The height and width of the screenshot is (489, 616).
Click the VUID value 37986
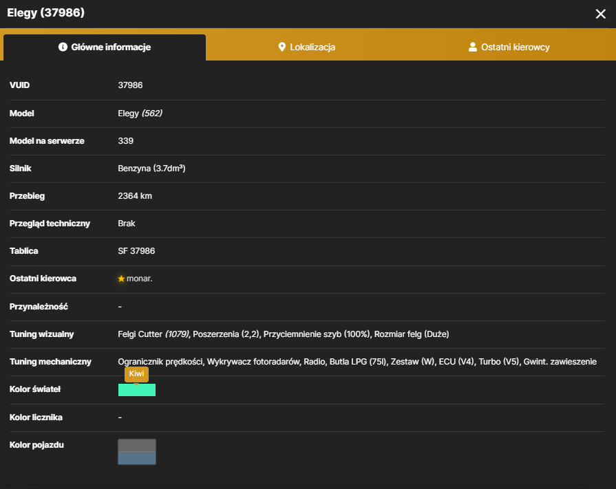pos(131,85)
